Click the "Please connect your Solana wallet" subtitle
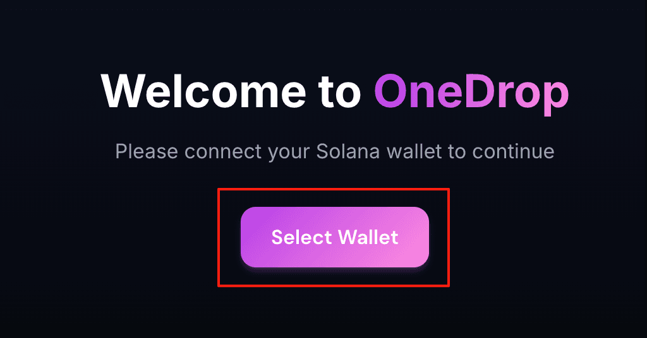 point(335,152)
